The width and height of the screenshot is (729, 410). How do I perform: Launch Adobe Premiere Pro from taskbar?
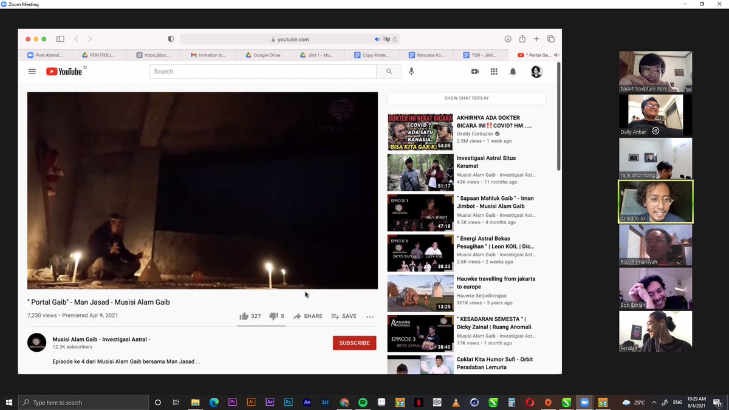[232, 402]
